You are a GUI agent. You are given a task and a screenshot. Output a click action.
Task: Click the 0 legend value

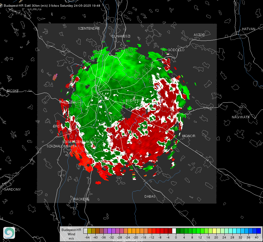point(176,237)
